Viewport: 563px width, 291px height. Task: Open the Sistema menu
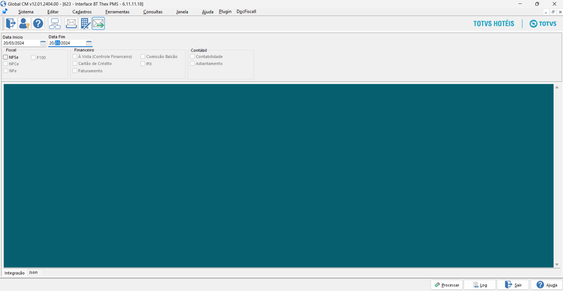pyautogui.click(x=26, y=12)
